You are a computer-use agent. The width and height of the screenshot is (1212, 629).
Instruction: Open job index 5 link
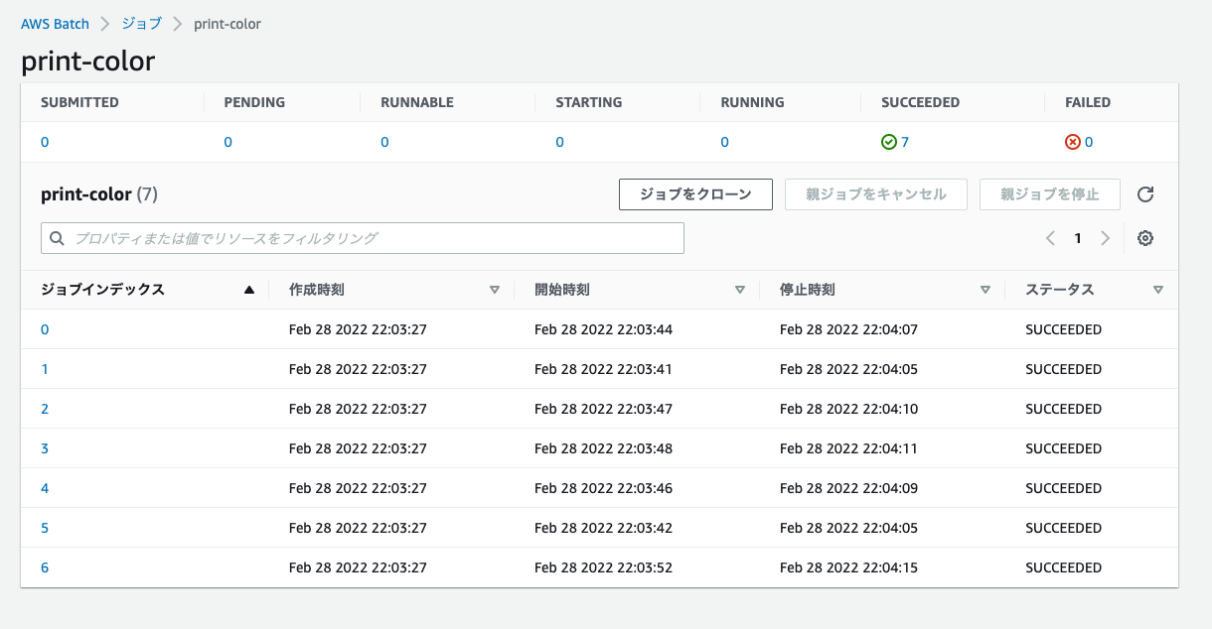[45, 528]
